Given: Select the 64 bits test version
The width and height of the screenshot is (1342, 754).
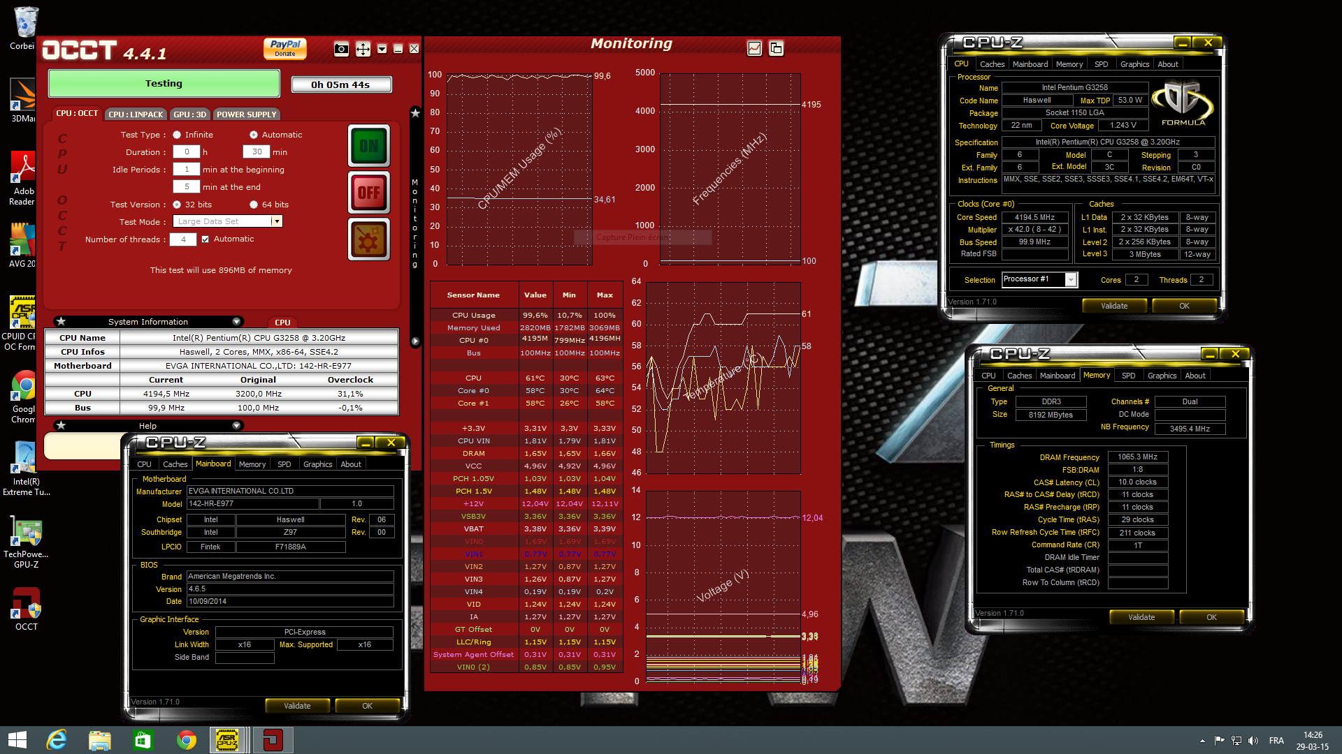Looking at the screenshot, I should click(x=254, y=205).
